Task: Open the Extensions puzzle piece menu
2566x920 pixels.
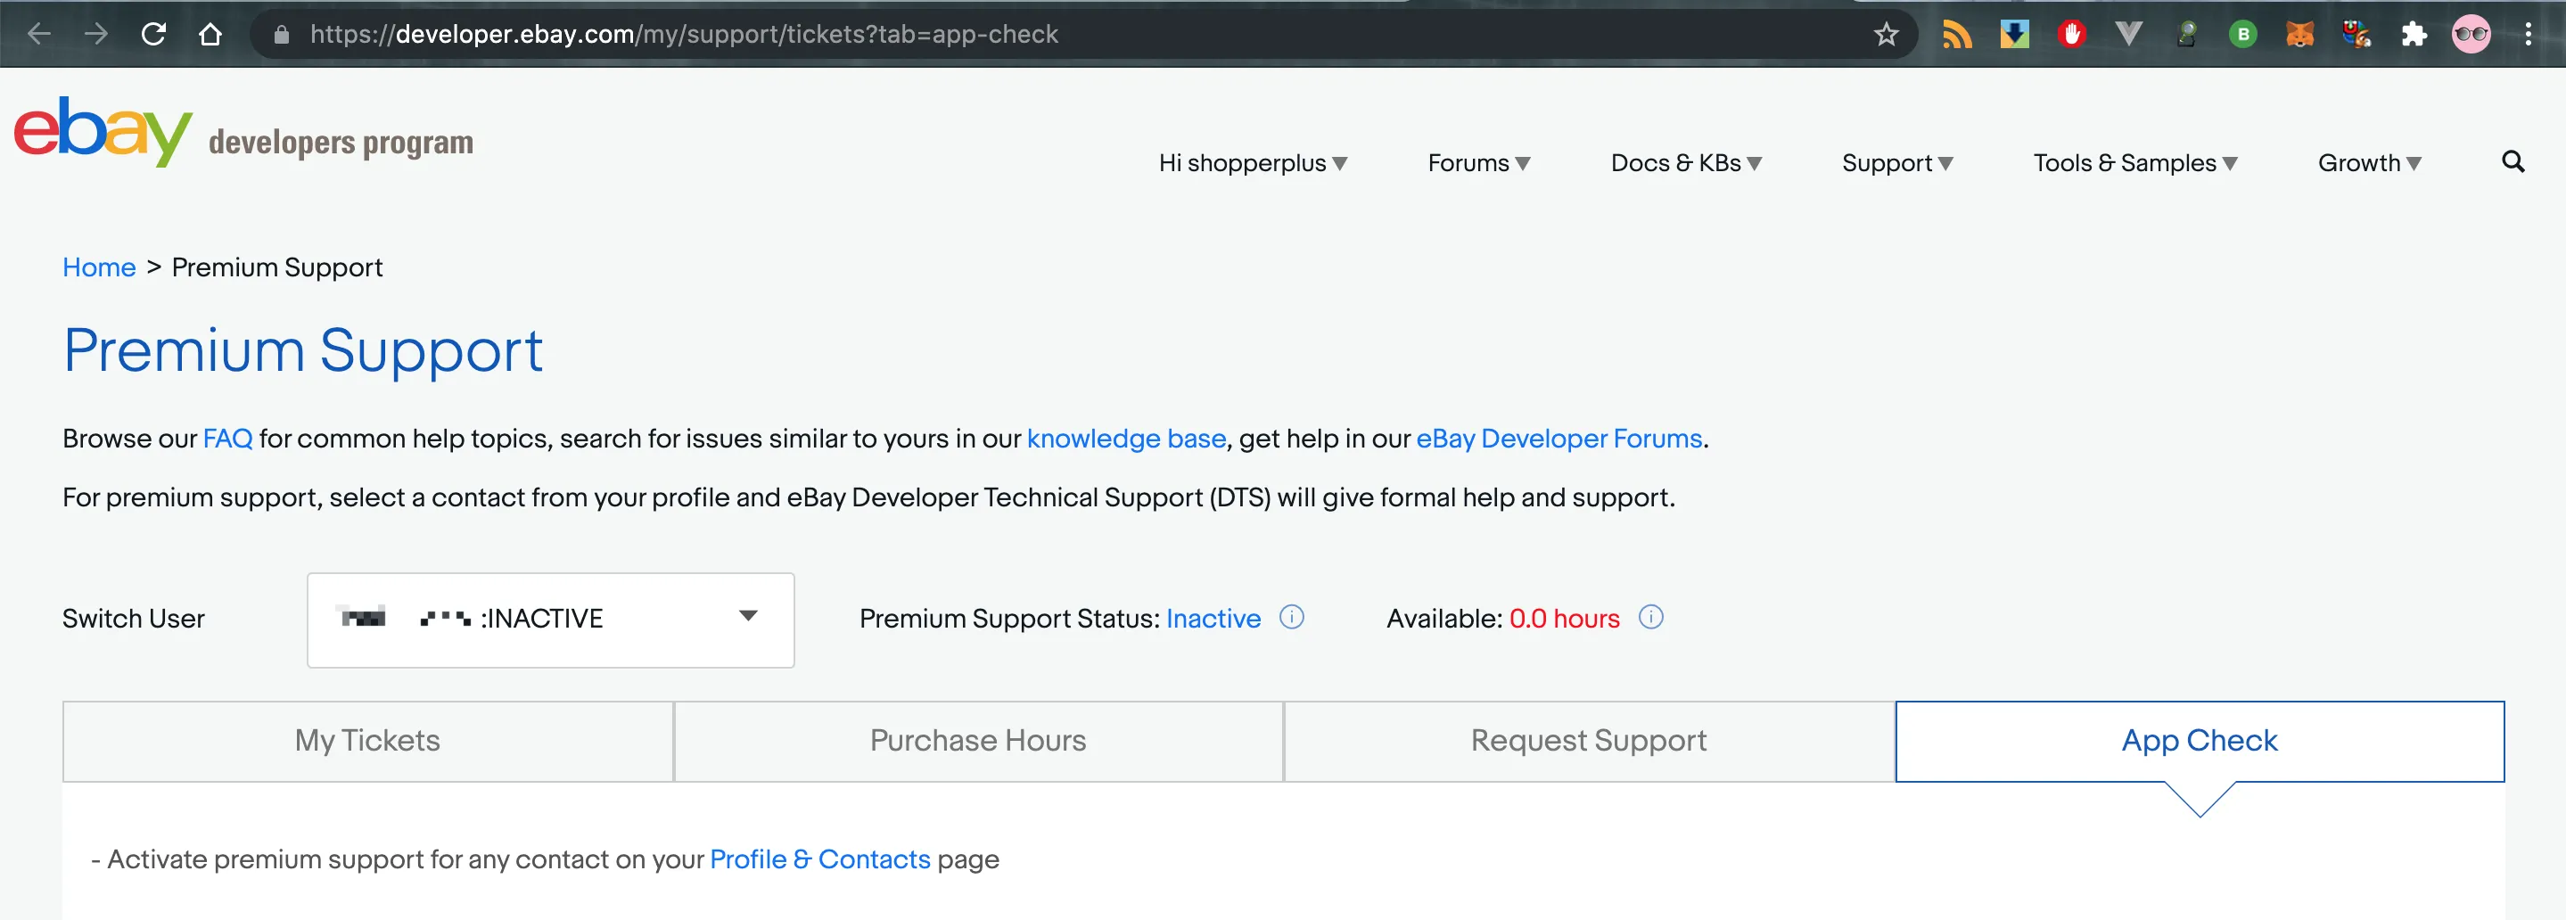Action: (2414, 35)
